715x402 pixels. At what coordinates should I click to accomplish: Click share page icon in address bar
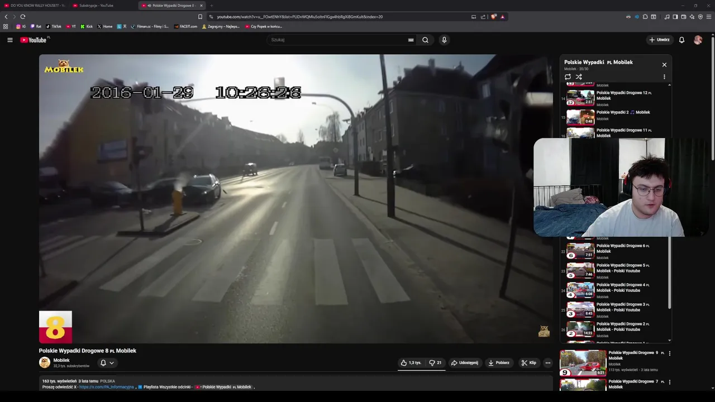[x=483, y=17]
